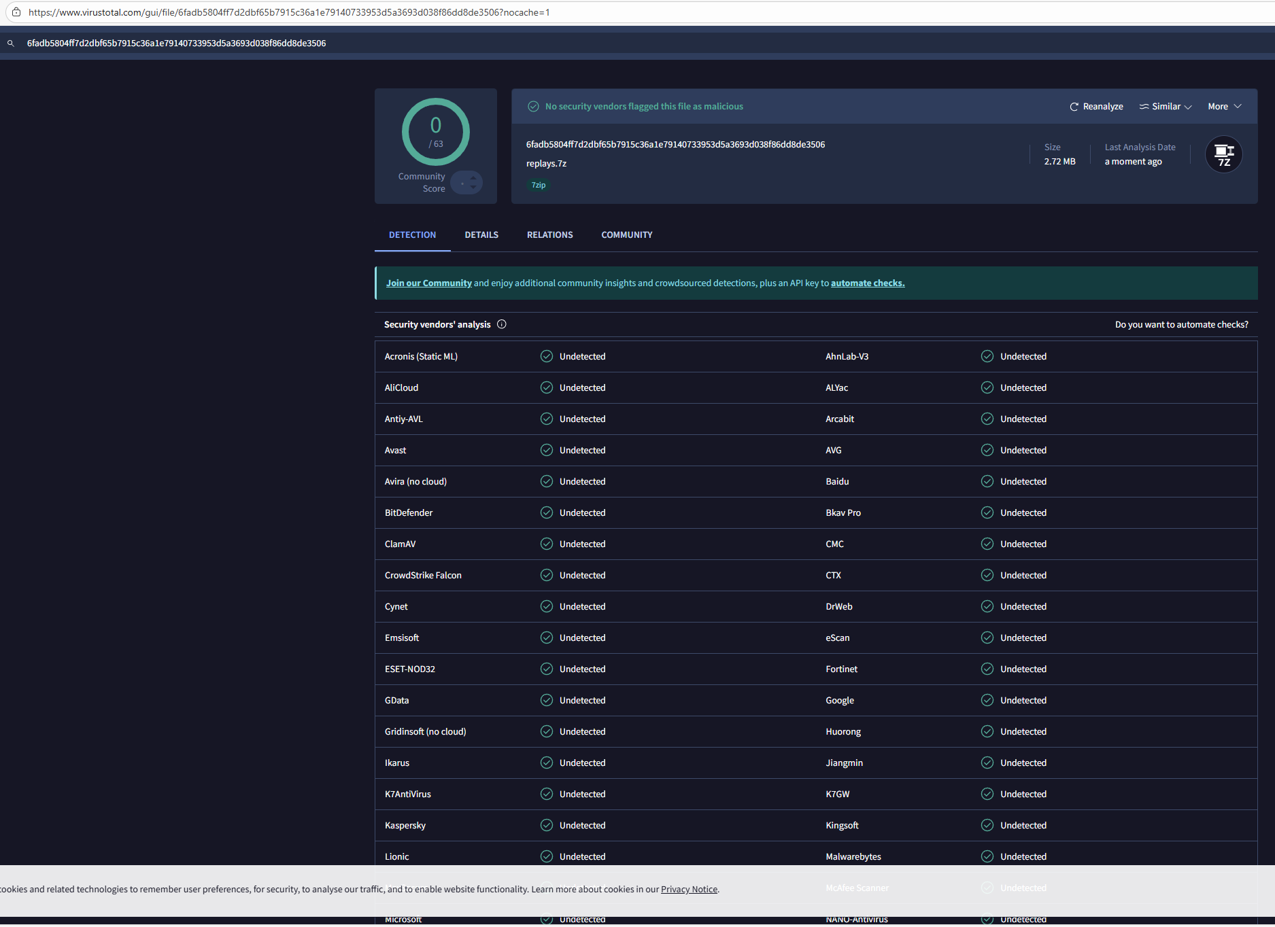Click ALYac undetected check icon

pos(987,387)
